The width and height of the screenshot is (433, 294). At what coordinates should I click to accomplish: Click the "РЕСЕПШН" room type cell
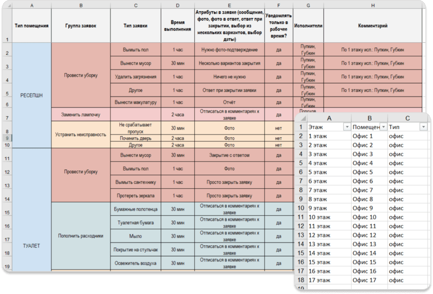pyautogui.click(x=31, y=94)
